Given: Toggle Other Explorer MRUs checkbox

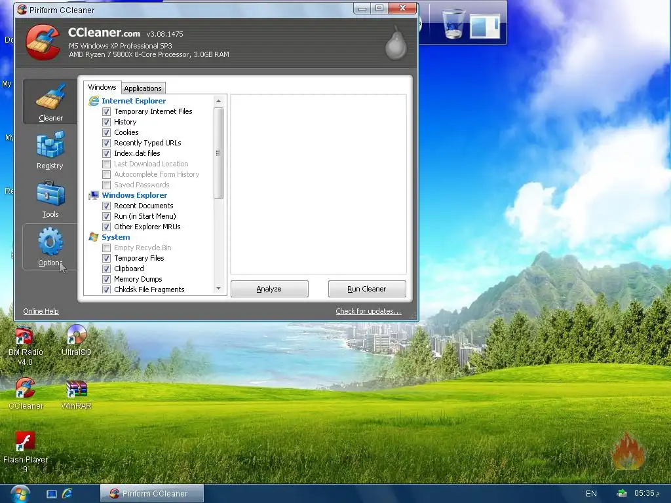Looking at the screenshot, I should (107, 227).
